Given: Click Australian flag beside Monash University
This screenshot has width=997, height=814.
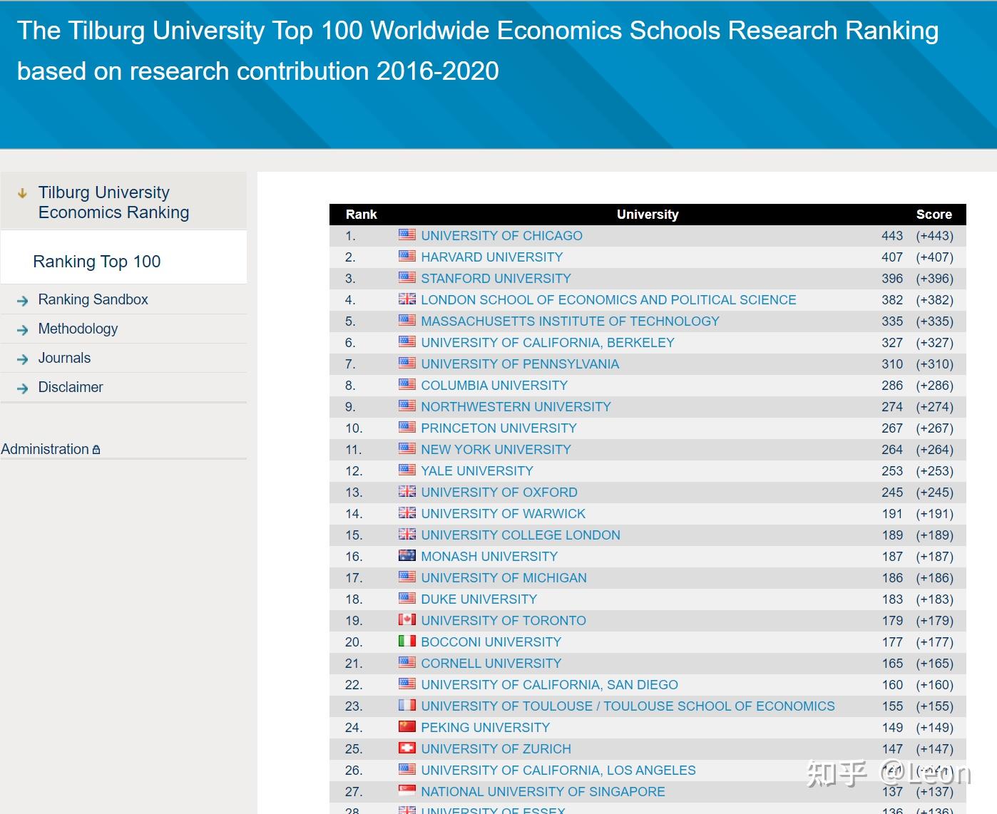Looking at the screenshot, I should (x=407, y=555).
